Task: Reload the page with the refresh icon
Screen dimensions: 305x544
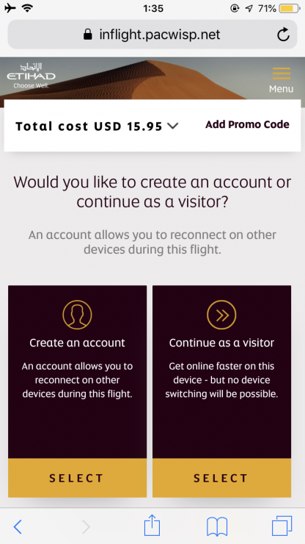Action: tap(283, 35)
